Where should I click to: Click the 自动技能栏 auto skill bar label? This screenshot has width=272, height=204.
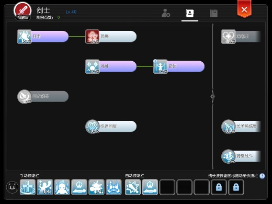134,176
